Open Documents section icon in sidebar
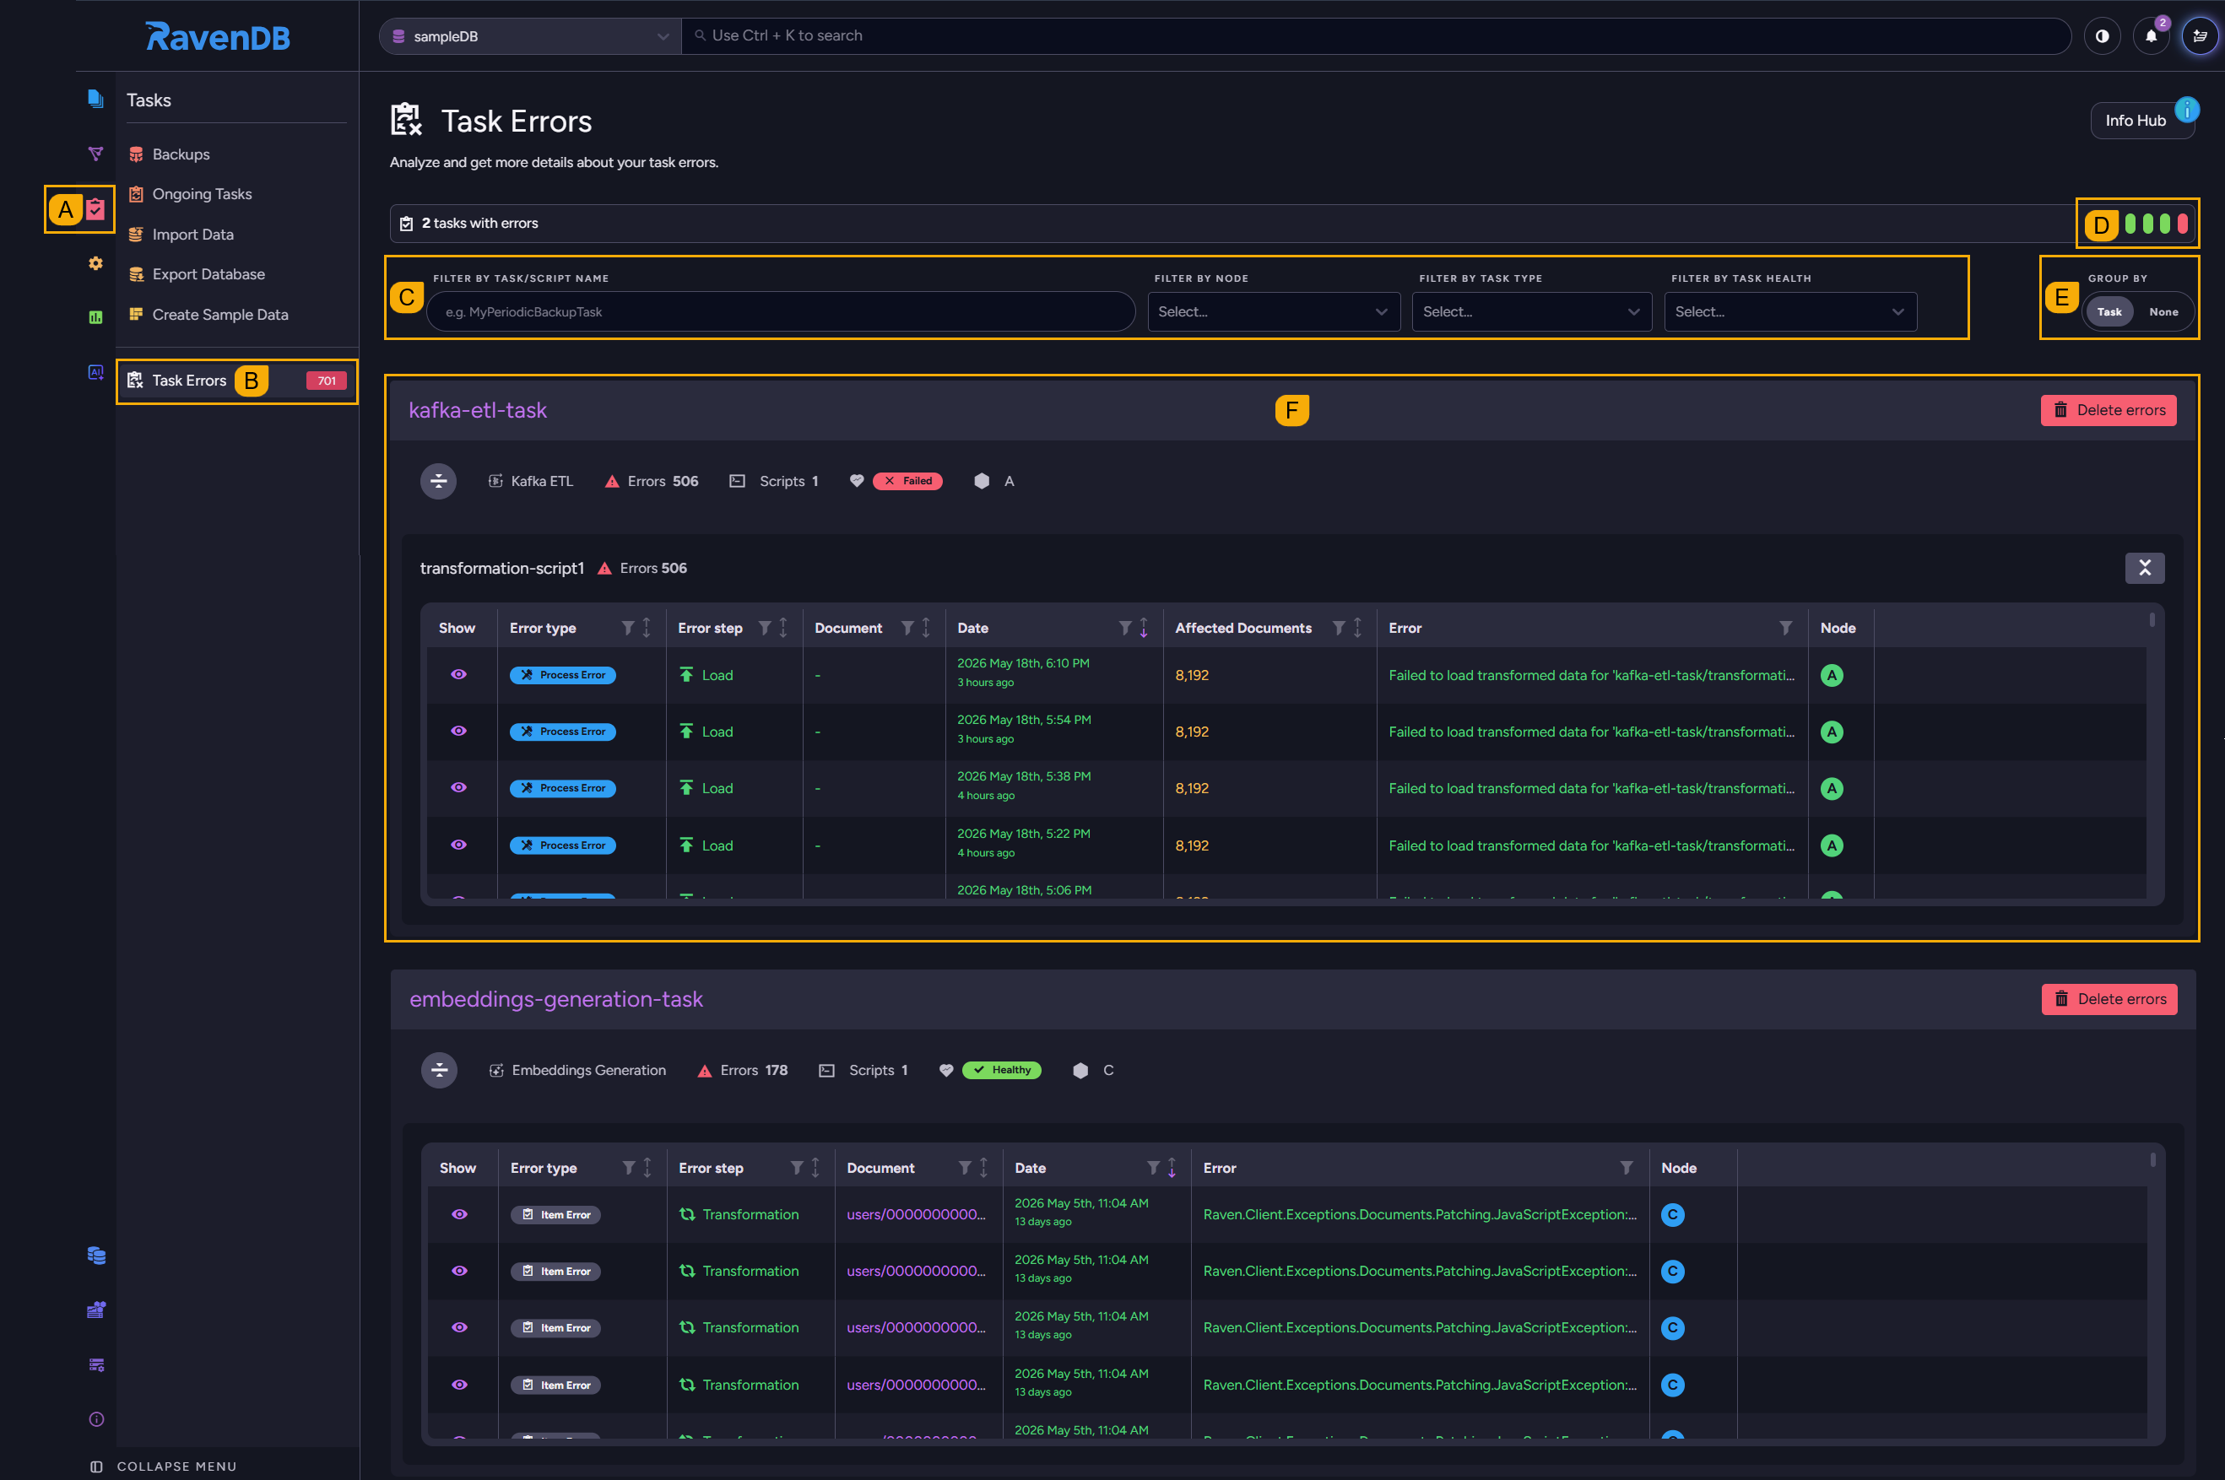2225x1480 pixels. [95, 99]
